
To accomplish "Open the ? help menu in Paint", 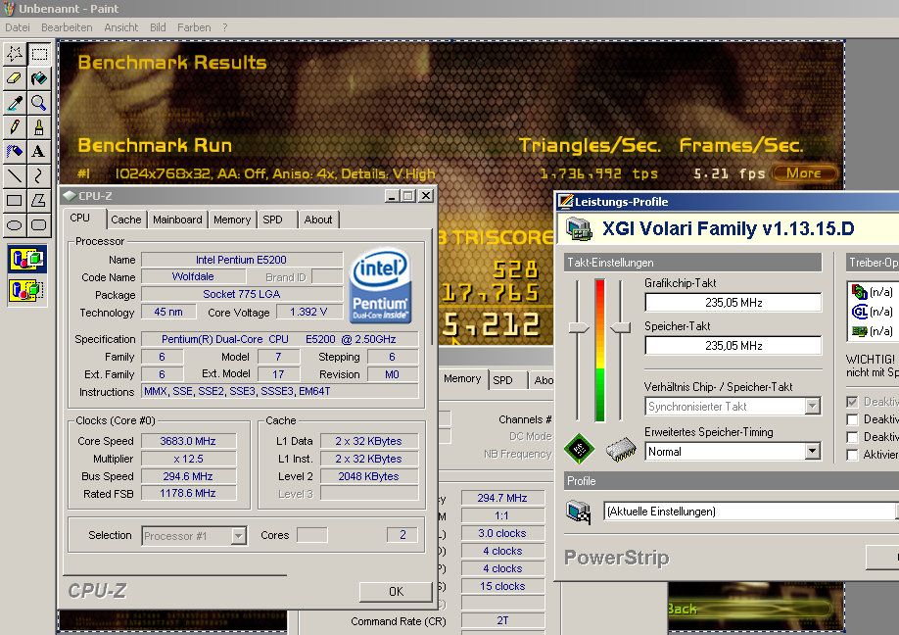I will [225, 27].
